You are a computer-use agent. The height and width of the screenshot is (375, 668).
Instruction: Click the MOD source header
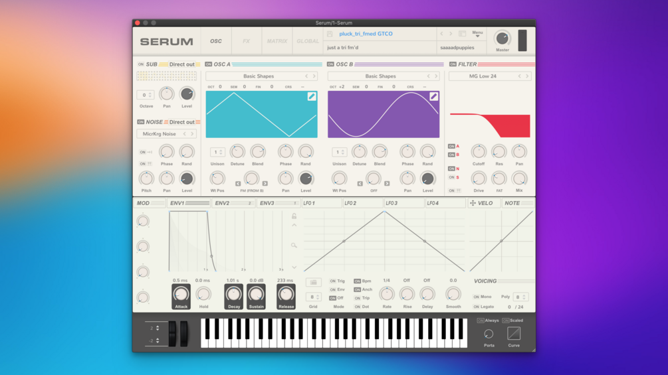point(149,203)
